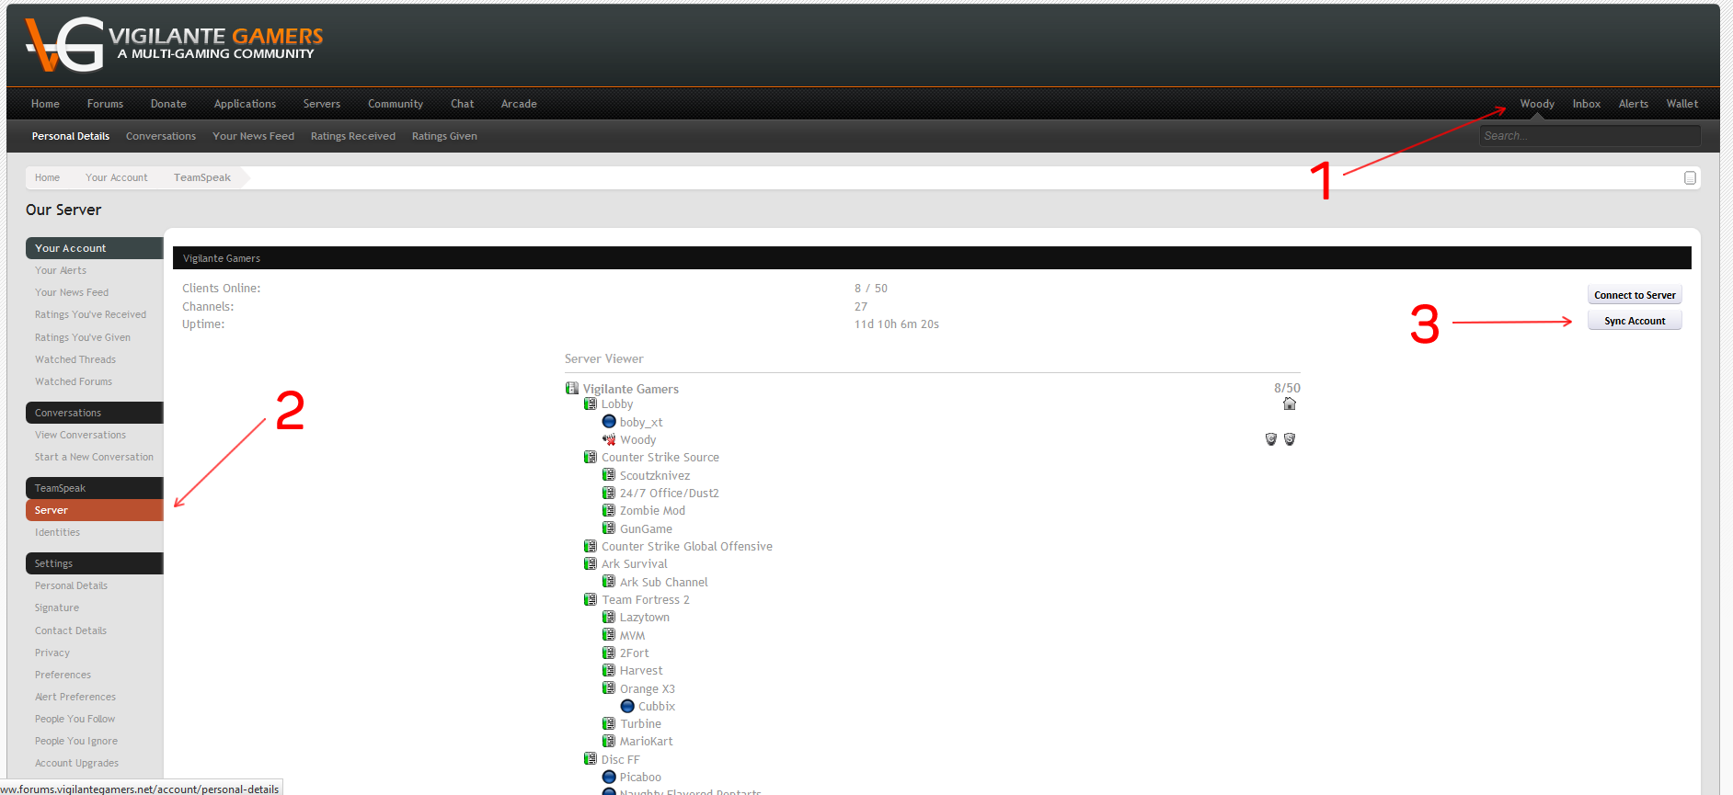The width and height of the screenshot is (1733, 795).
Task: Open the Woody account menu
Action: tap(1536, 104)
